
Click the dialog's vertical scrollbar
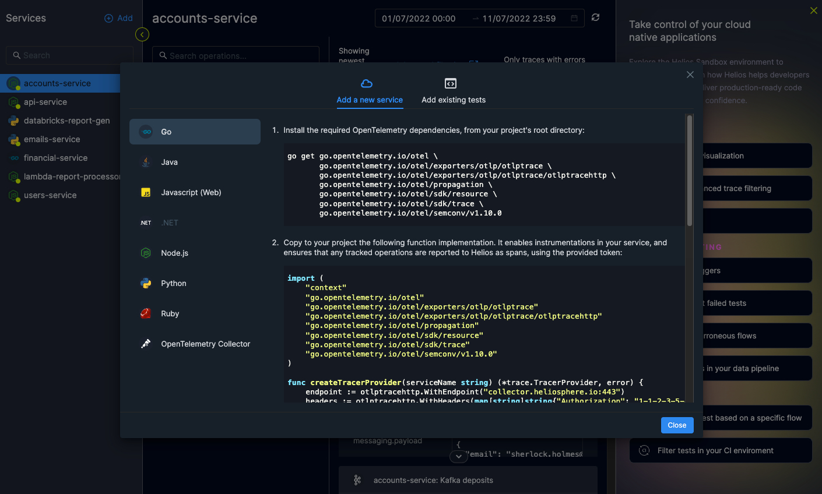[x=690, y=170]
